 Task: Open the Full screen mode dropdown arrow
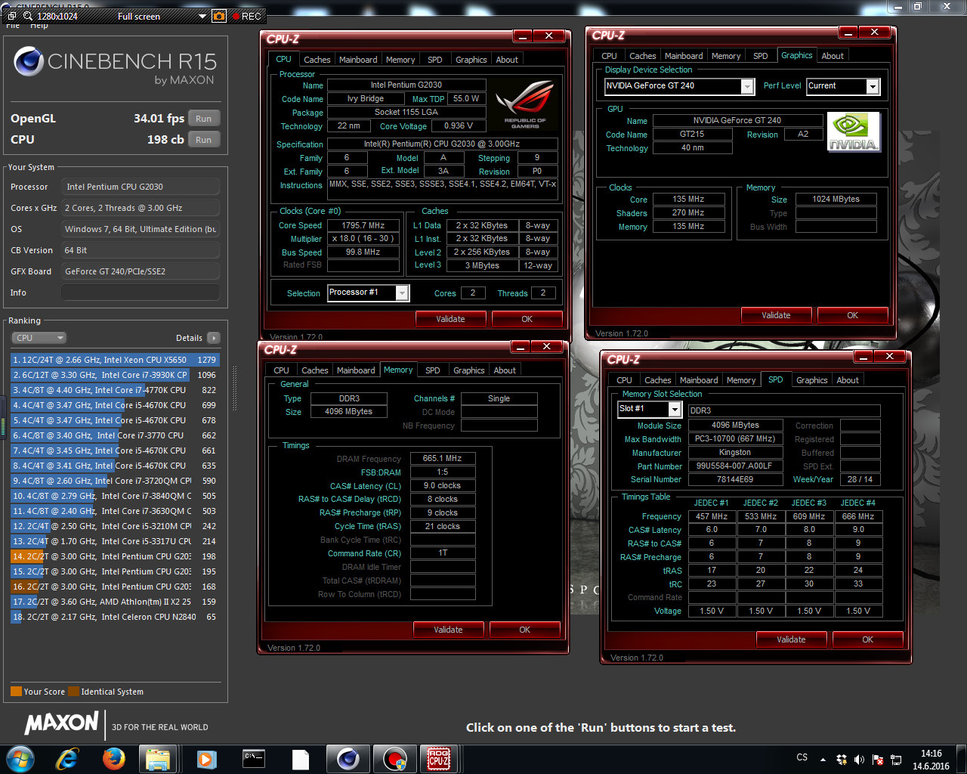pyautogui.click(x=202, y=16)
